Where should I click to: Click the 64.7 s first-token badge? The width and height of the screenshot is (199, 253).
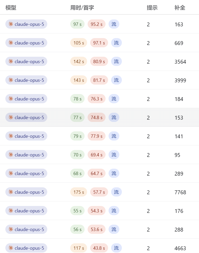pos(97,173)
